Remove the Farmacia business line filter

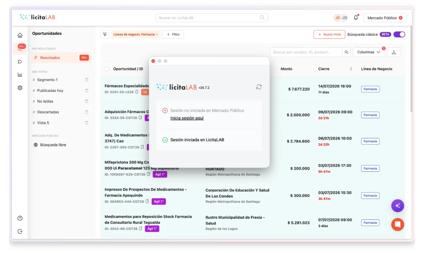[x=157, y=34]
